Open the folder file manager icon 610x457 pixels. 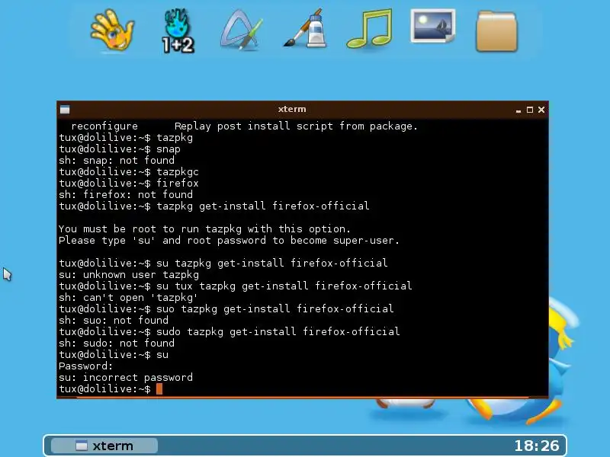(497, 32)
